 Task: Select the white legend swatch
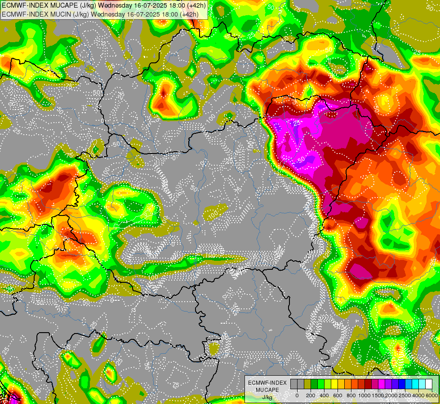point(428,384)
